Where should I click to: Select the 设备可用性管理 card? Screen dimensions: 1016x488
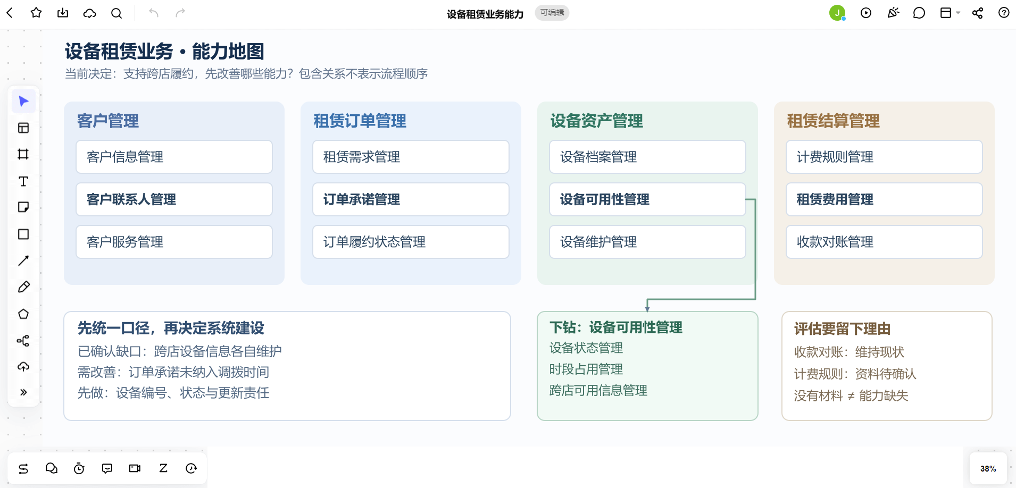pyautogui.click(x=647, y=199)
